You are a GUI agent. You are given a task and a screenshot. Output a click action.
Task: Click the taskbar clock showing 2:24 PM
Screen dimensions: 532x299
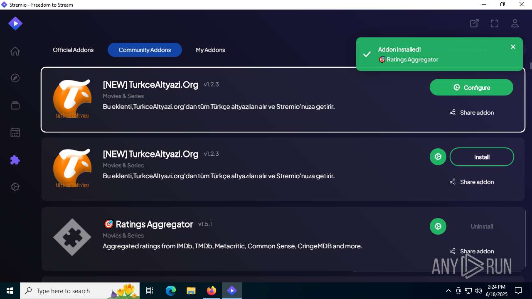coord(496,291)
